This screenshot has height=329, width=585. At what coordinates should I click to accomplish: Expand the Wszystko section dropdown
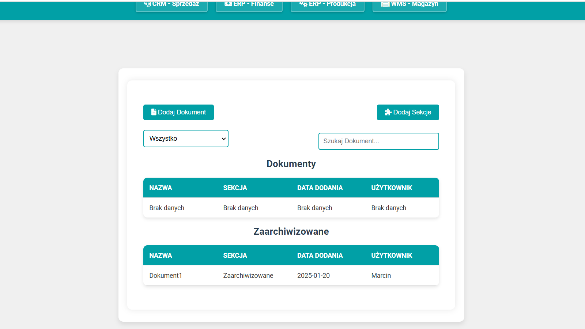186,139
